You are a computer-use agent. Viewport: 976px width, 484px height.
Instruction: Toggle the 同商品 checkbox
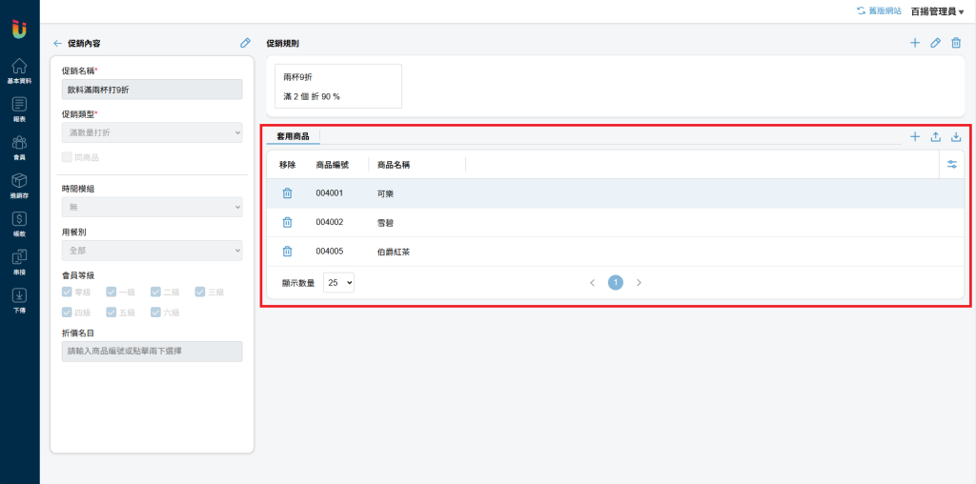coord(68,157)
